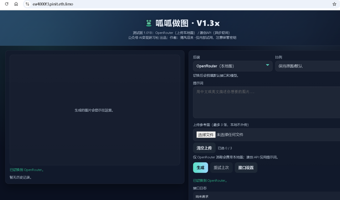This screenshot has width=340, height=200.
Task: Bookmark this page with the star icon
Action: 334,4
